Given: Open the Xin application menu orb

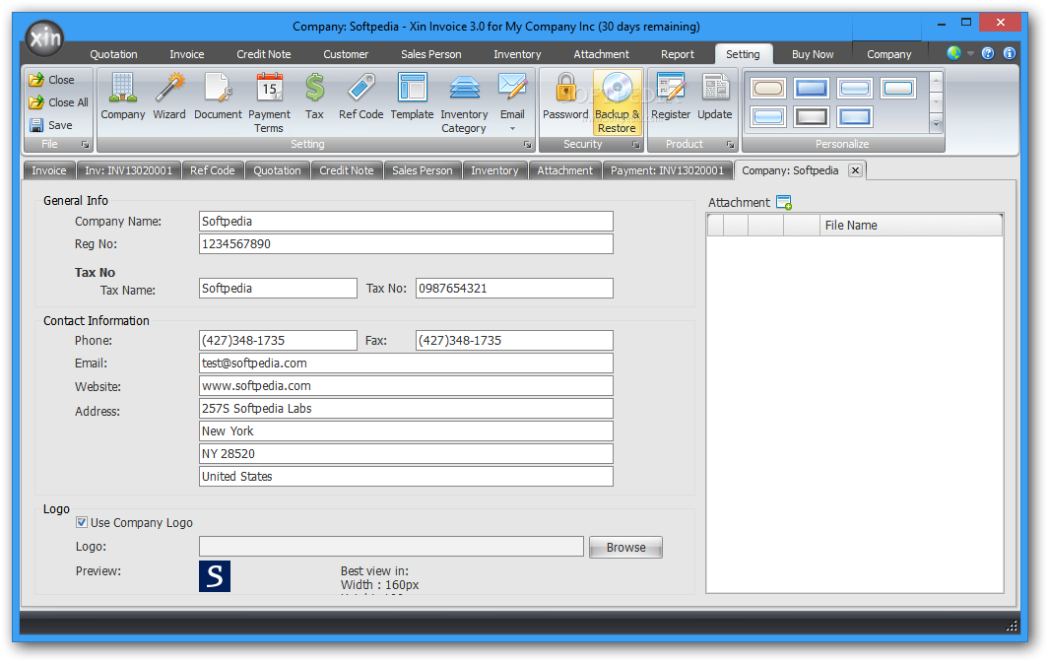Looking at the screenshot, I should tap(44, 37).
